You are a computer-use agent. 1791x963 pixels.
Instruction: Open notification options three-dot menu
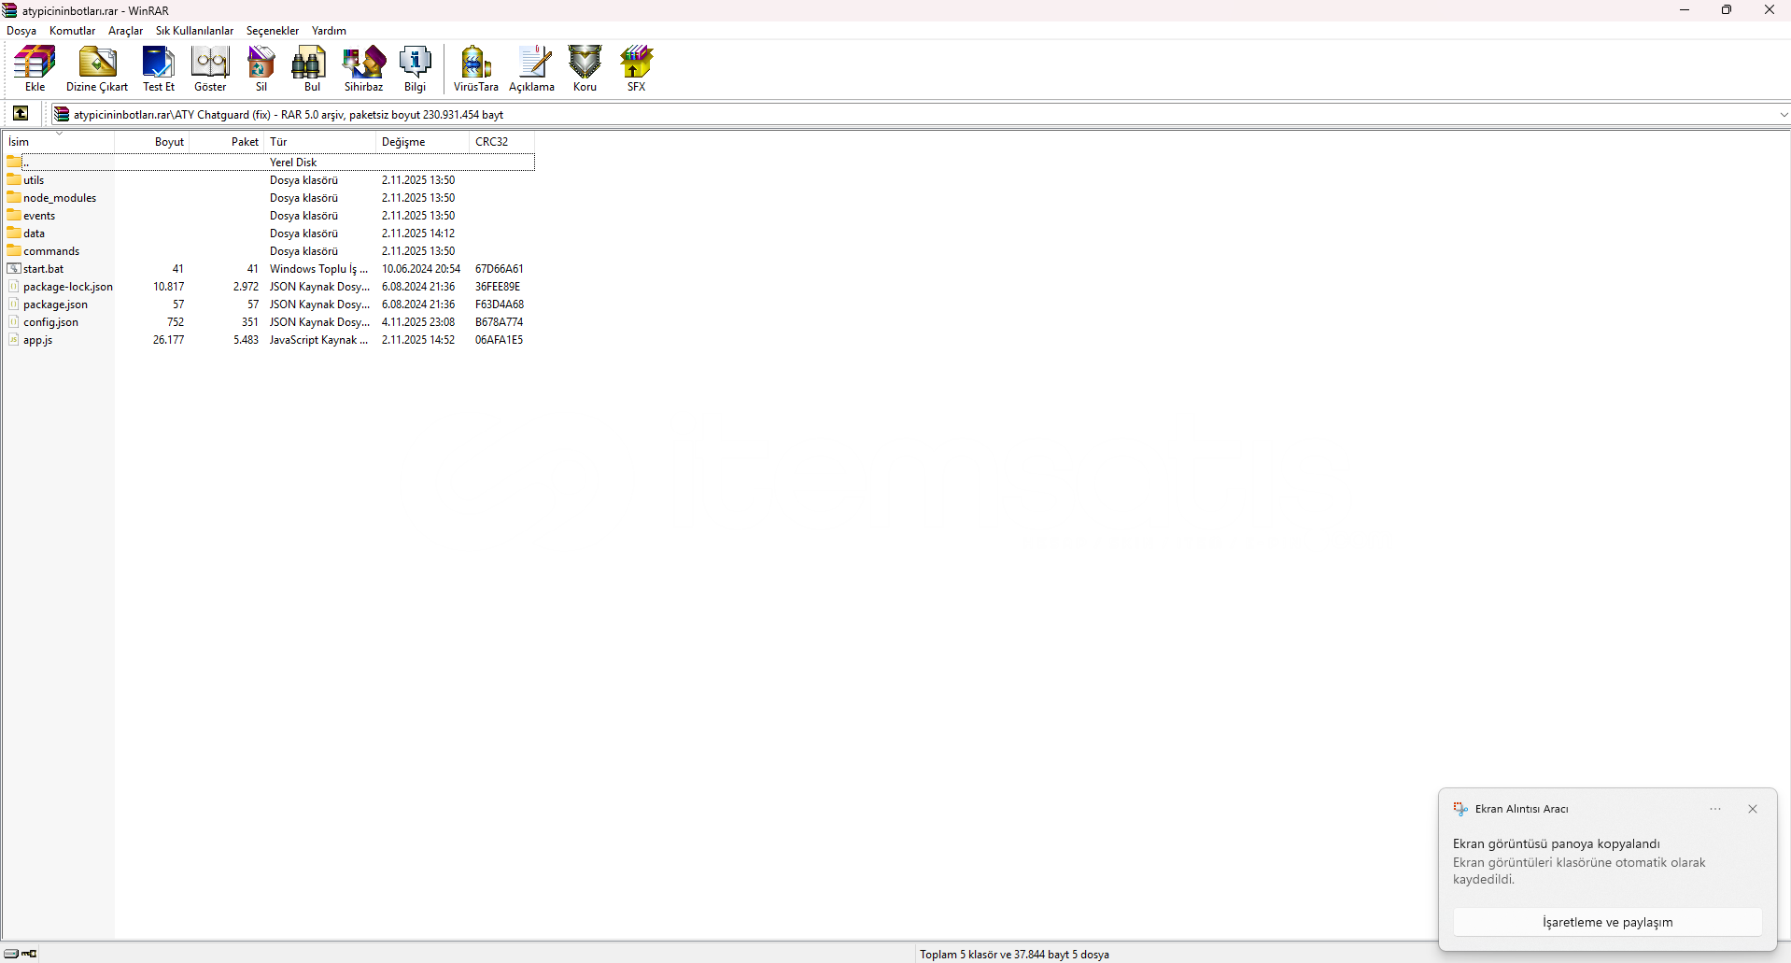coord(1715,809)
